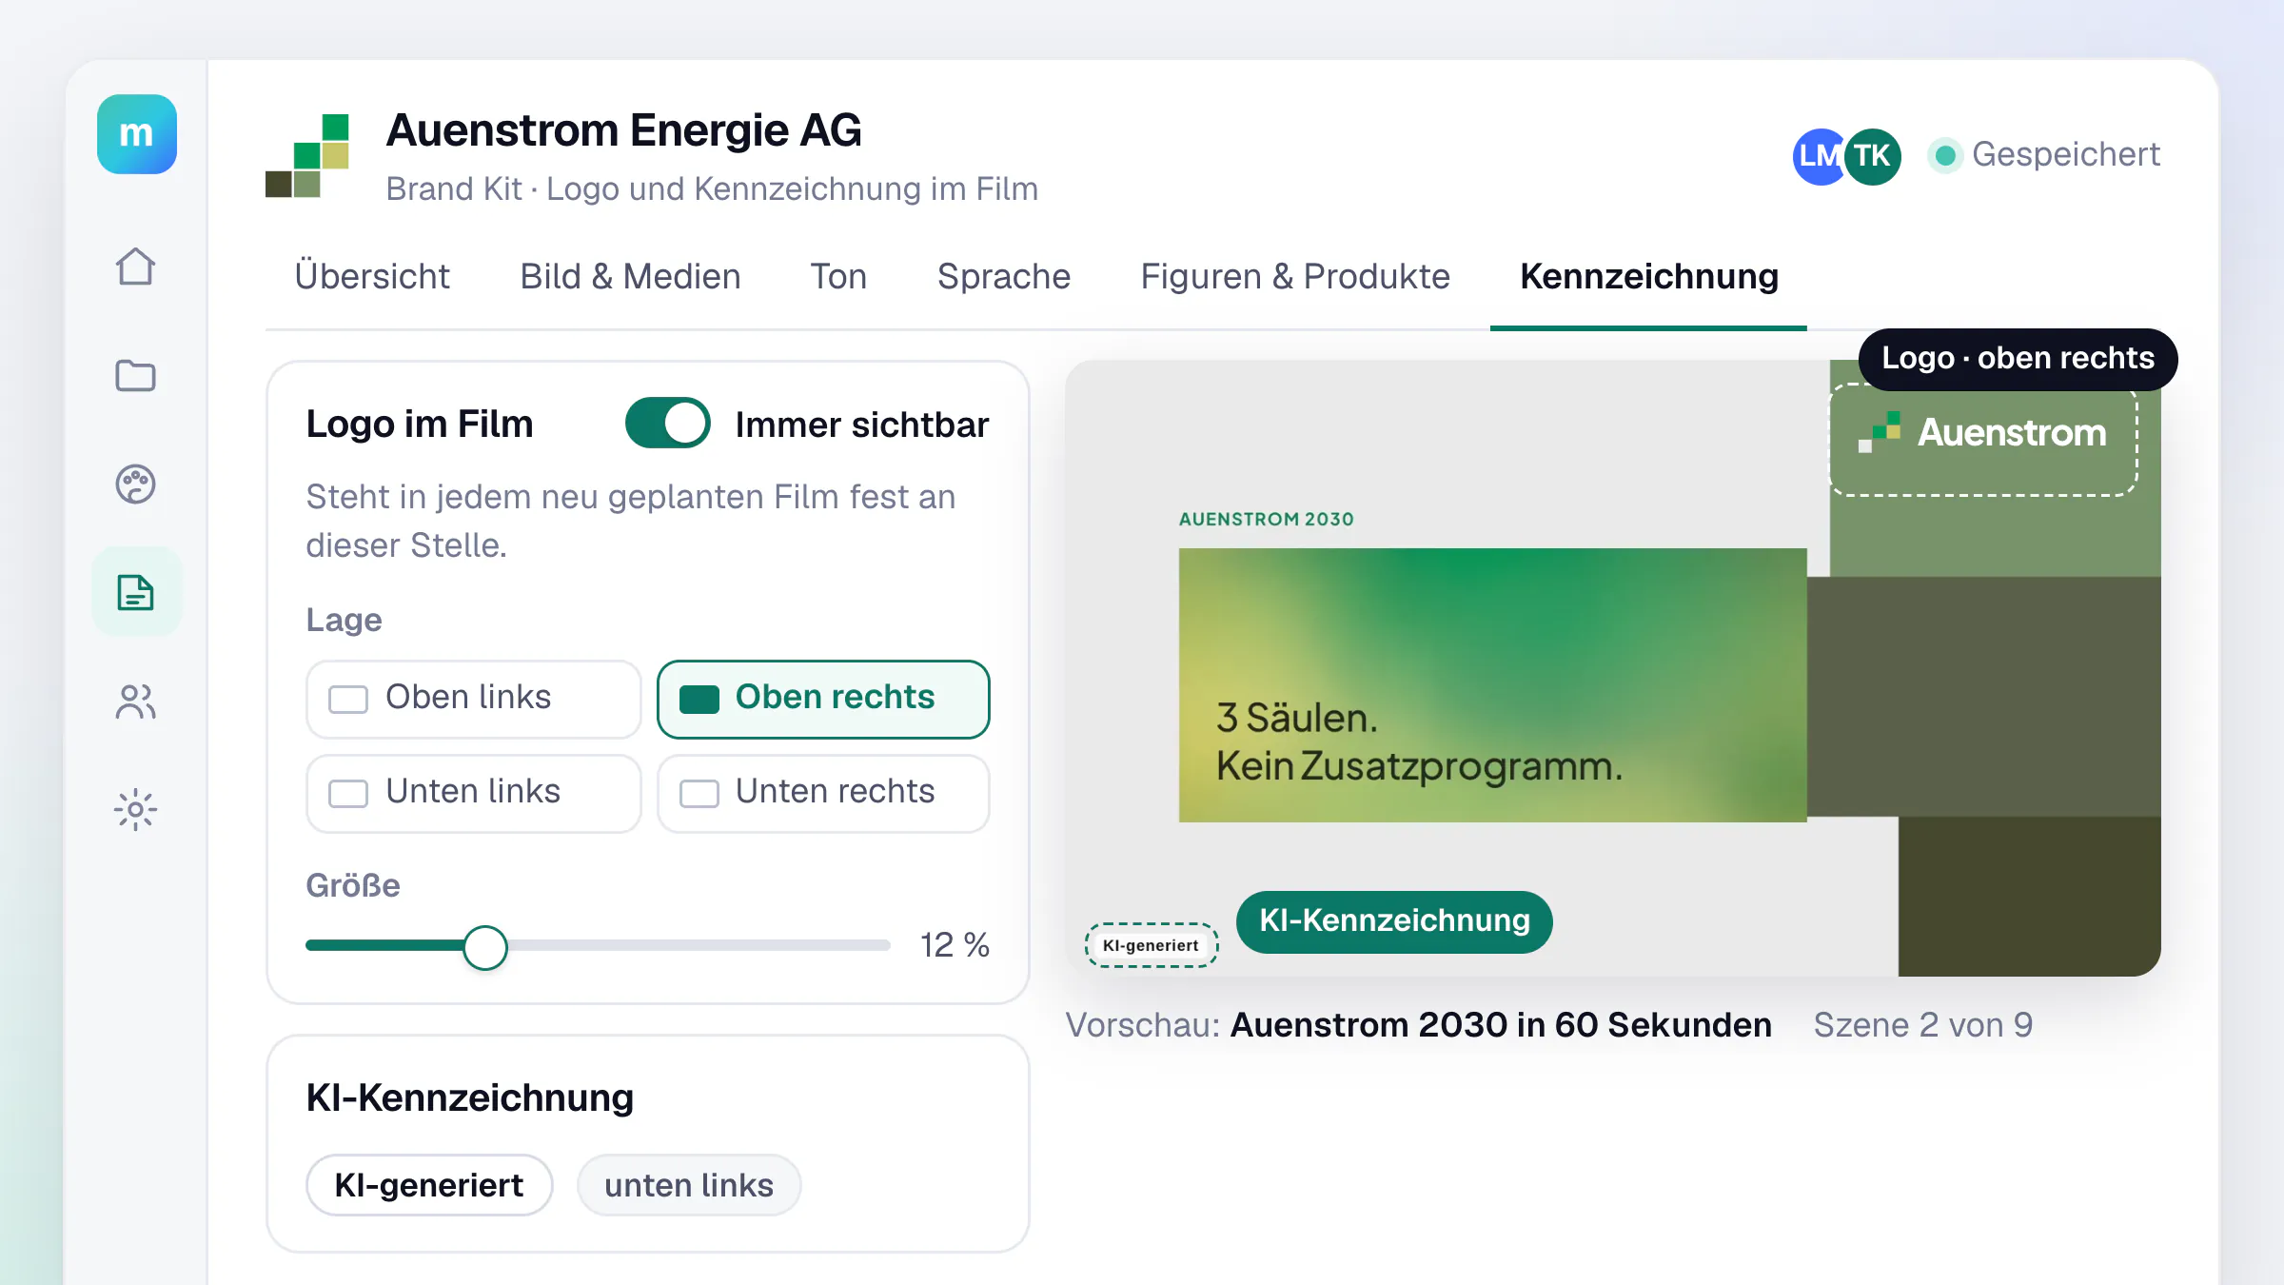Screen dimensions: 2284x1285
Task: Click the Brand Kit subtitle text
Action: click(712, 188)
